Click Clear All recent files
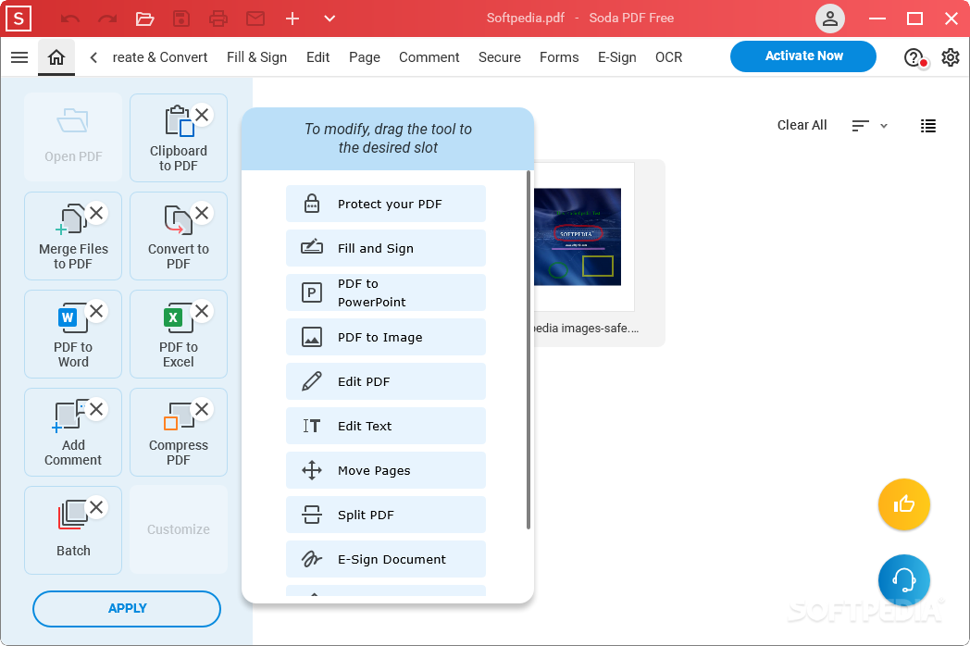970x646 pixels. click(802, 125)
